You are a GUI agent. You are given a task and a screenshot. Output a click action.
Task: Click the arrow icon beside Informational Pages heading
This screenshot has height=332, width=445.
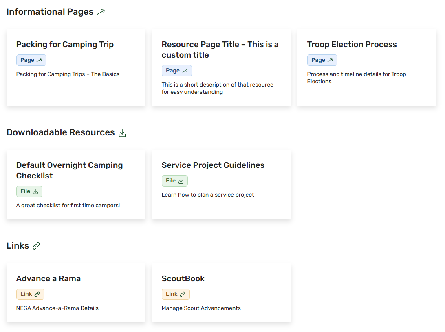tap(101, 12)
